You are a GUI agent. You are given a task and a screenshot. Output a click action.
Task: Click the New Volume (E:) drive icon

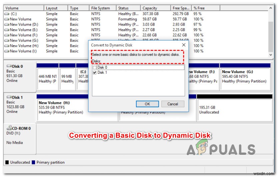[7, 30]
